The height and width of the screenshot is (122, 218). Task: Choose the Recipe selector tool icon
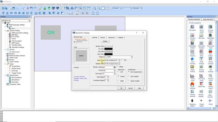pos(192,91)
